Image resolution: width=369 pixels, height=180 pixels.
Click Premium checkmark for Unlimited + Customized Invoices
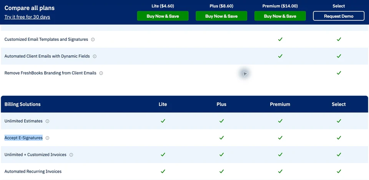[x=280, y=155]
